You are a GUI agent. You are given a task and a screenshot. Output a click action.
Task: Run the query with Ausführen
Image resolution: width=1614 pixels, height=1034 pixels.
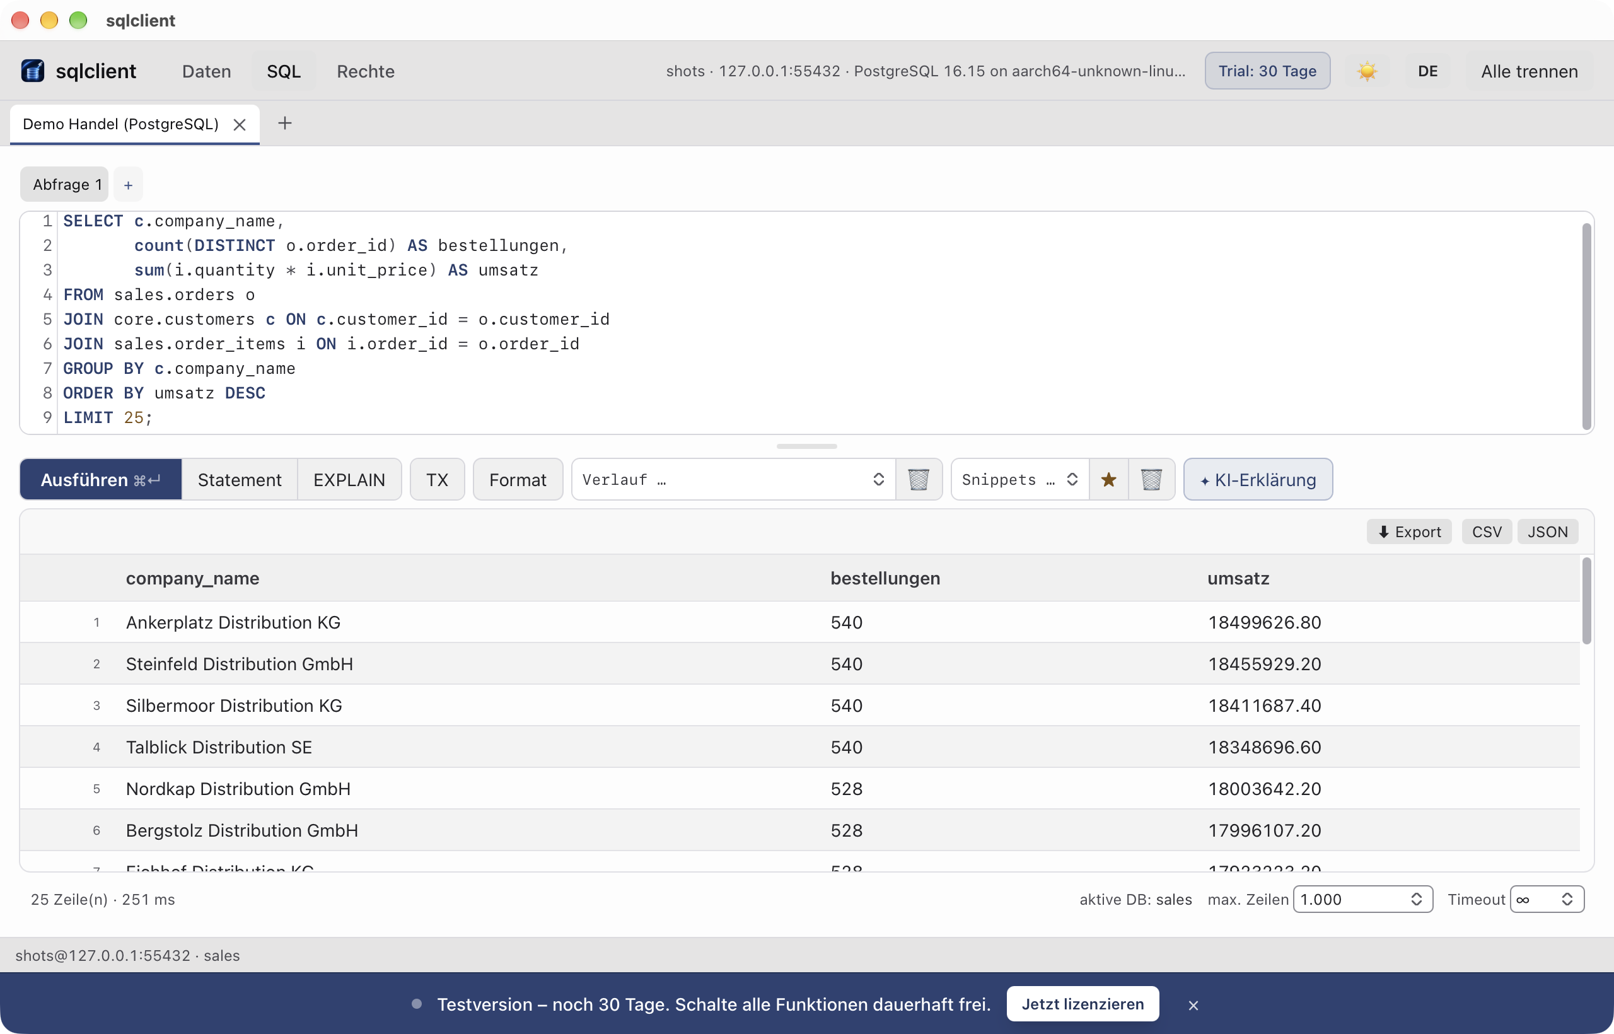click(101, 479)
